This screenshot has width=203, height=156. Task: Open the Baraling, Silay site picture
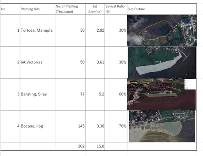click(161, 94)
